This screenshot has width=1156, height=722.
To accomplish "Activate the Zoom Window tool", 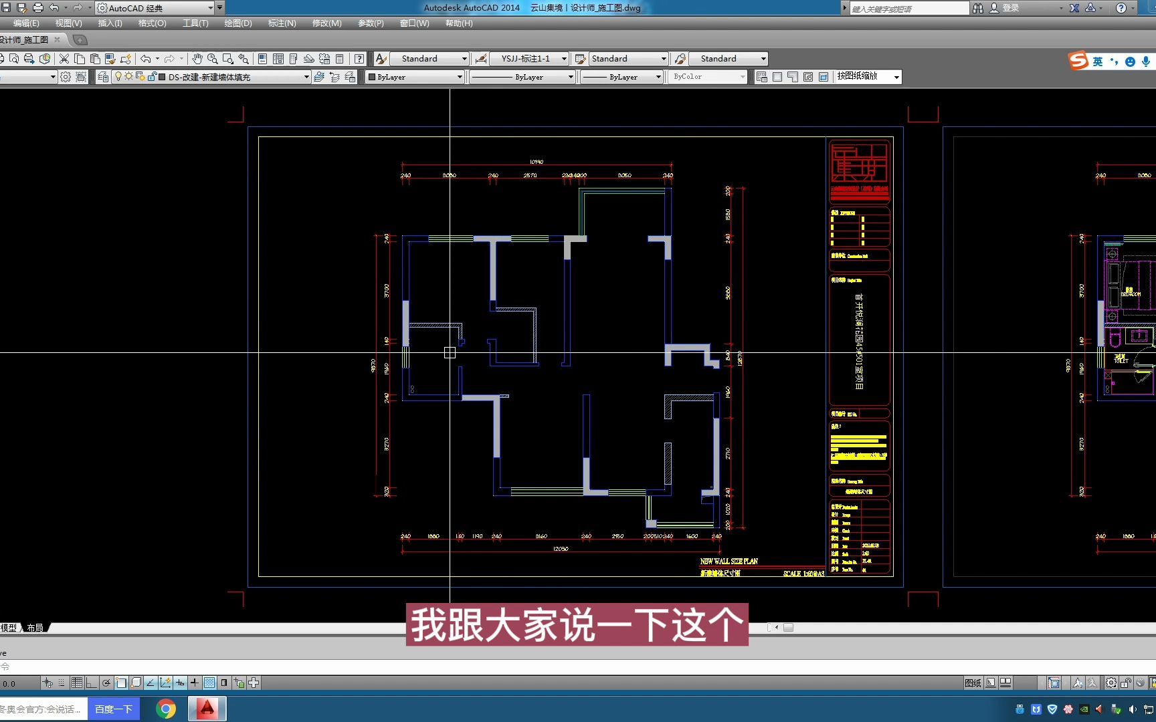I will [229, 59].
